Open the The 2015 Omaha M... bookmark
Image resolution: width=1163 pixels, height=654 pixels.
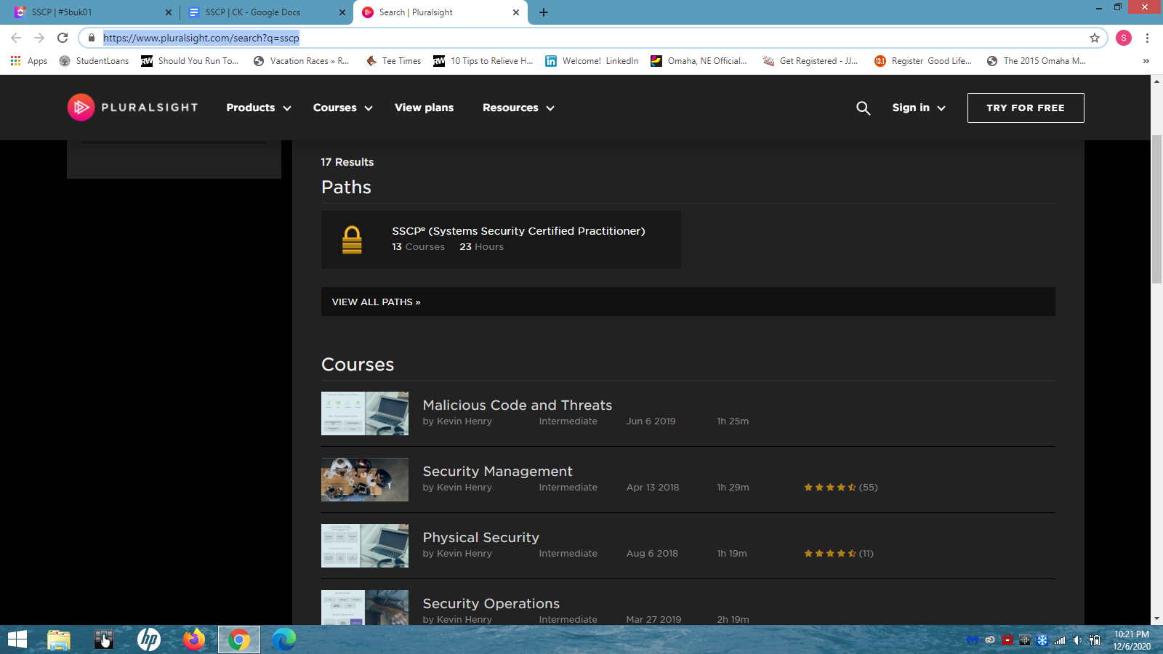pos(1037,61)
